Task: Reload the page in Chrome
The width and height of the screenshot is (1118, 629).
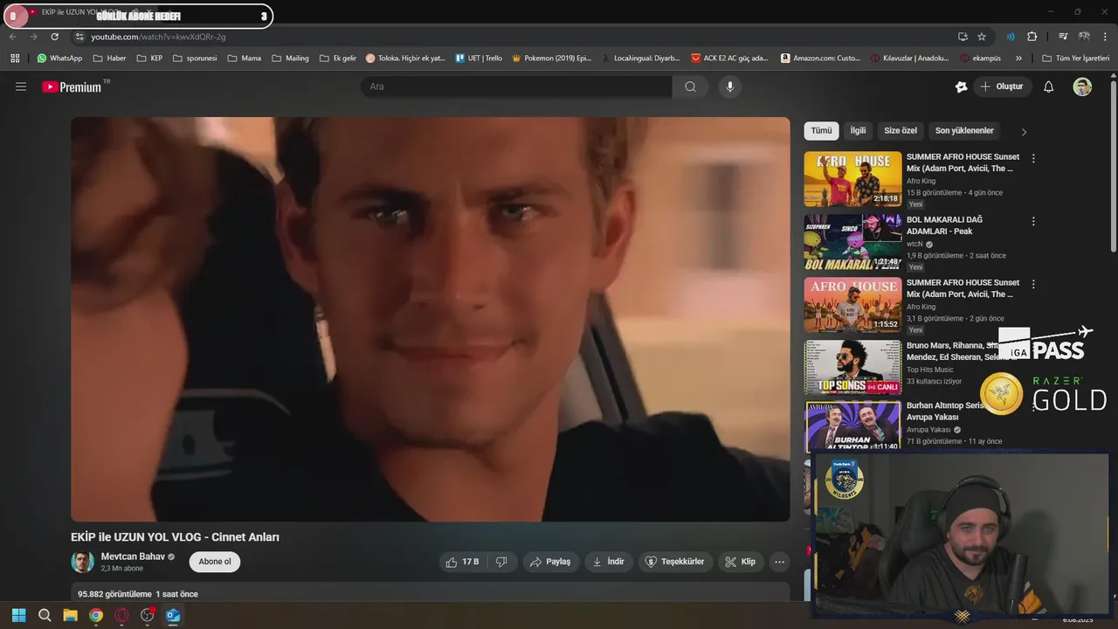Action: point(54,37)
